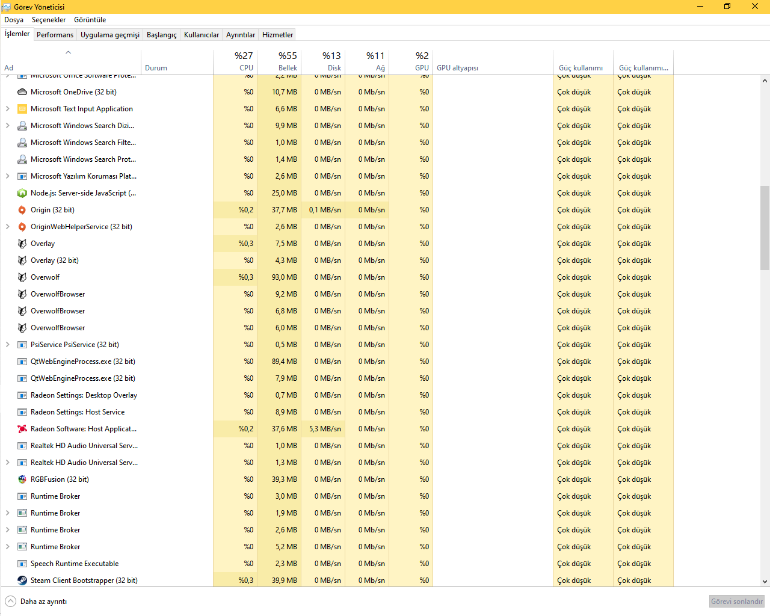Image resolution: width=770 pixels, height=616 pixels.
Task: Click the Overlay (32 bit) wolf icon
Action: (x=22, y=260)
